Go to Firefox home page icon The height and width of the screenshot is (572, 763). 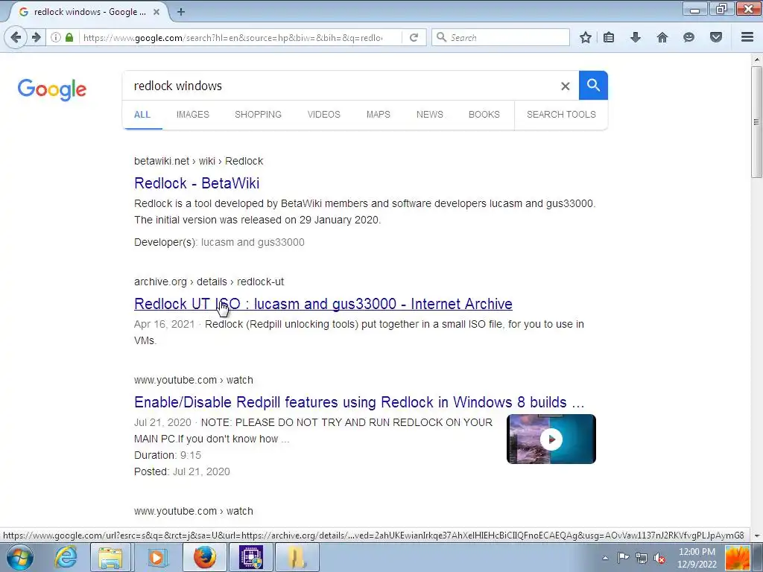tap(662, 37)
